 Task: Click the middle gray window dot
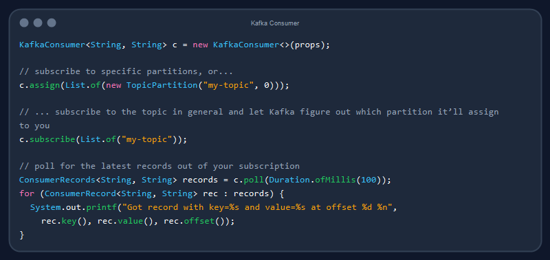38,23
